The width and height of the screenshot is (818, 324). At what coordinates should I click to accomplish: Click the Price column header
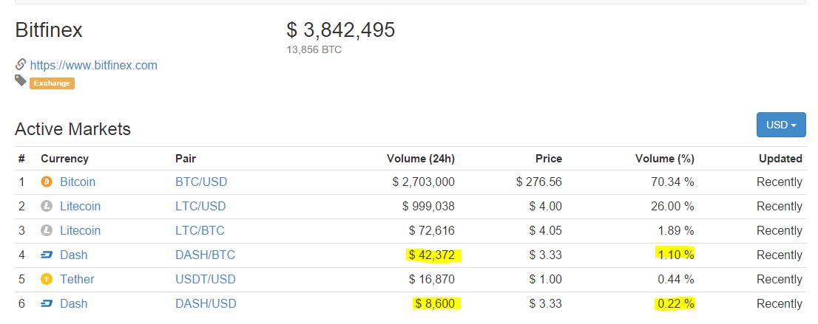[x=549, y=159]
